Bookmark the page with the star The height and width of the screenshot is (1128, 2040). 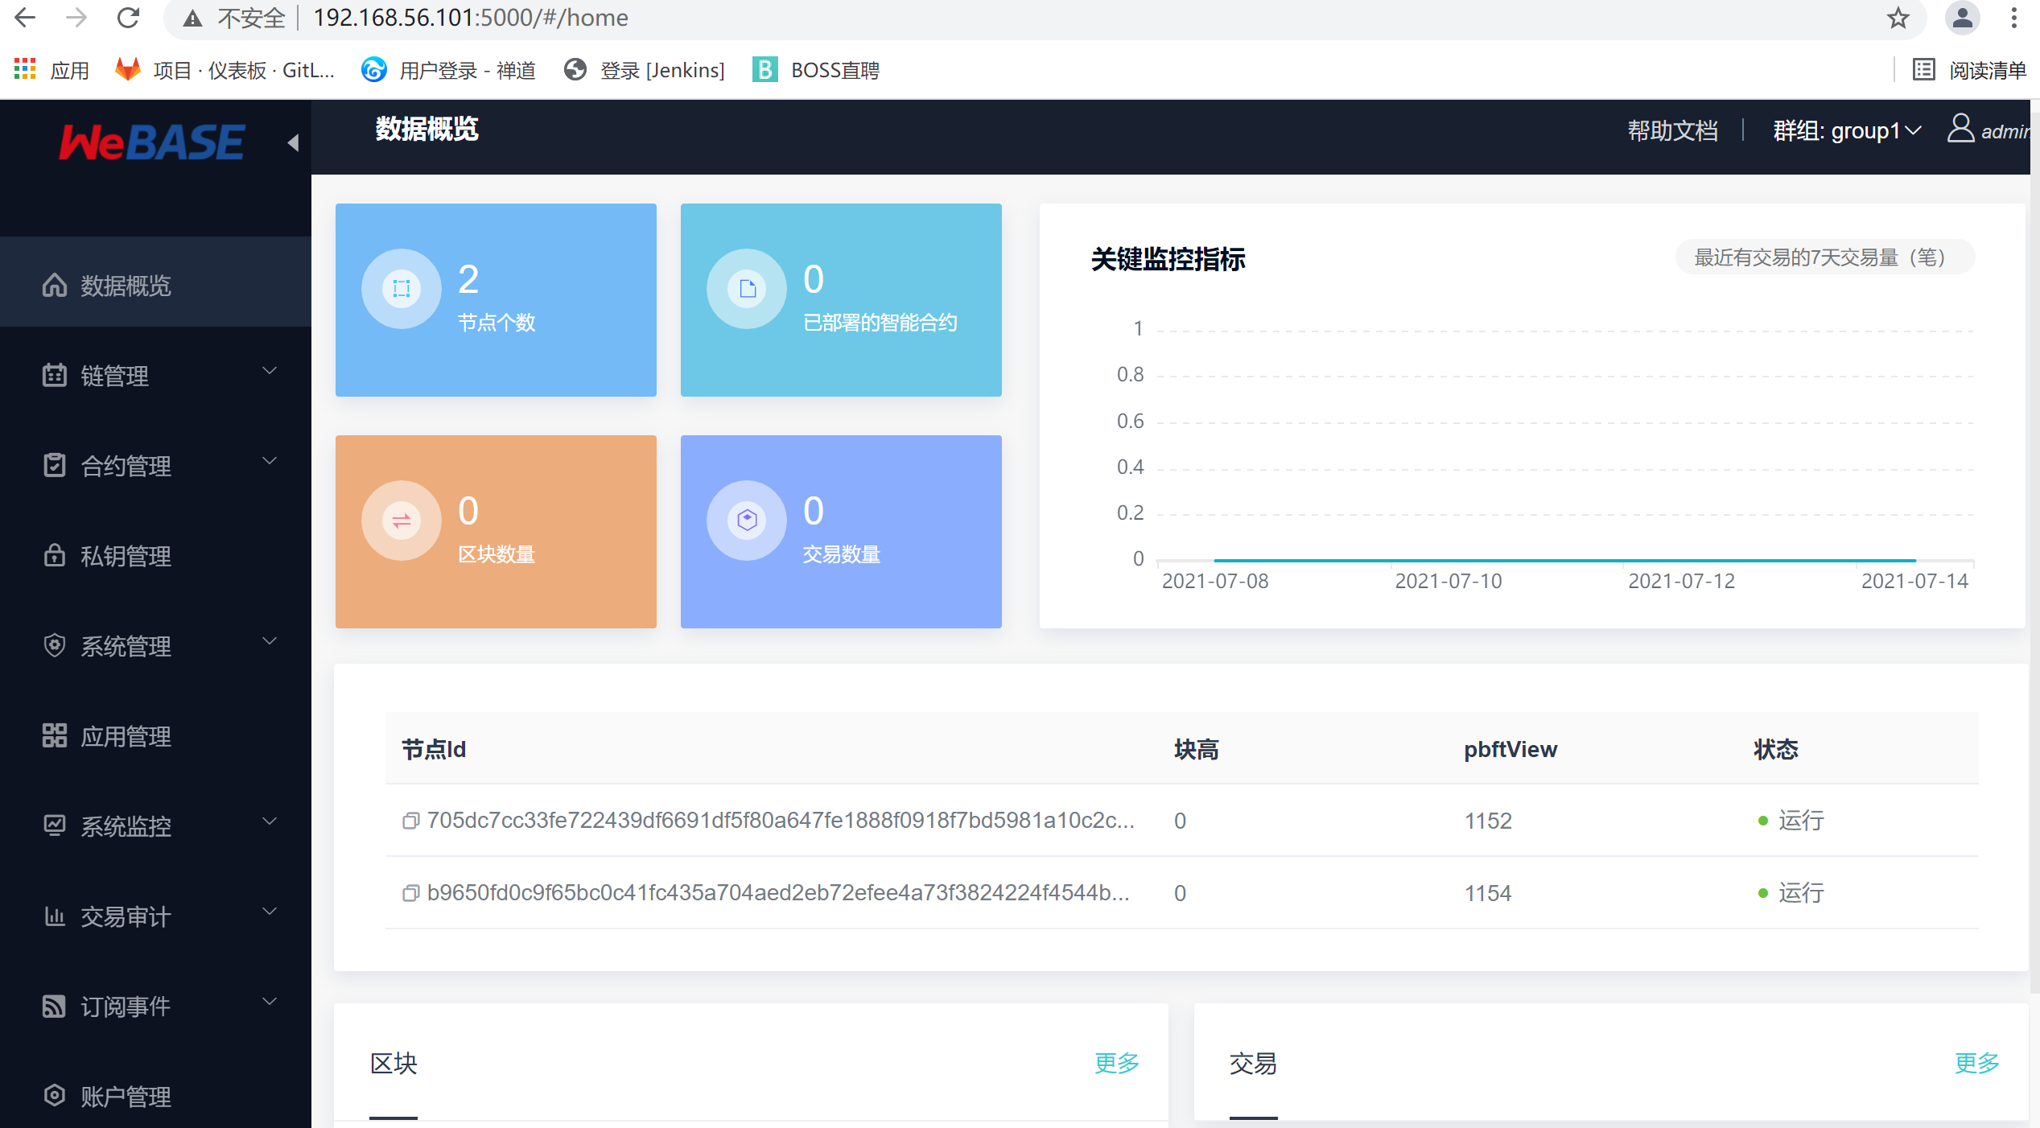pyautogui.click(x=1898, y=17)
